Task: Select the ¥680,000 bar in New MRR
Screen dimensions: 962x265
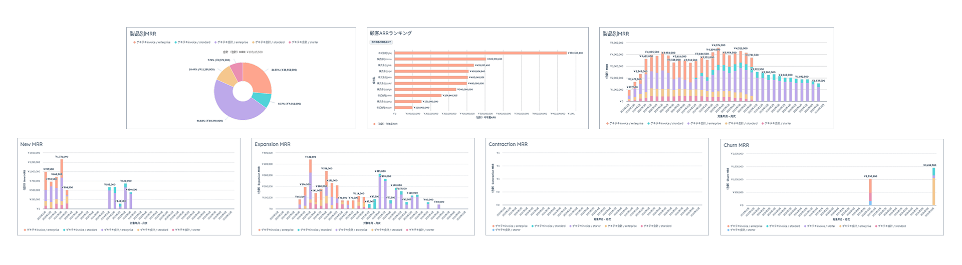Action: coord(125,196)
